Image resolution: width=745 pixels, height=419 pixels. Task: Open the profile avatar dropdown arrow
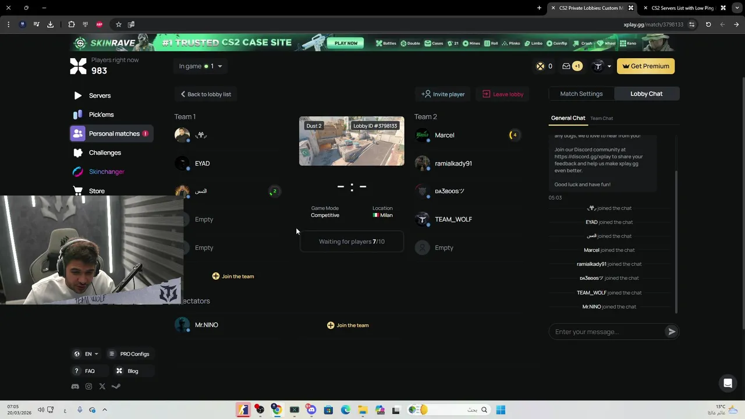(609, 66)
